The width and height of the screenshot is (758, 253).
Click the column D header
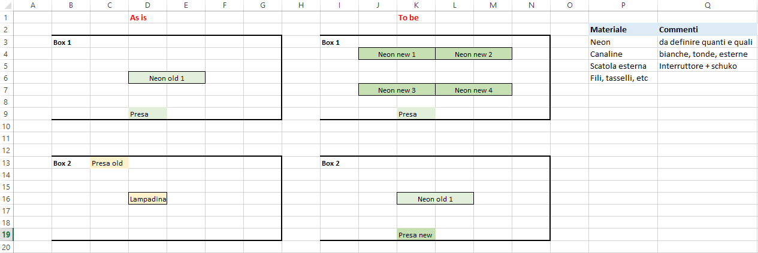147,5
